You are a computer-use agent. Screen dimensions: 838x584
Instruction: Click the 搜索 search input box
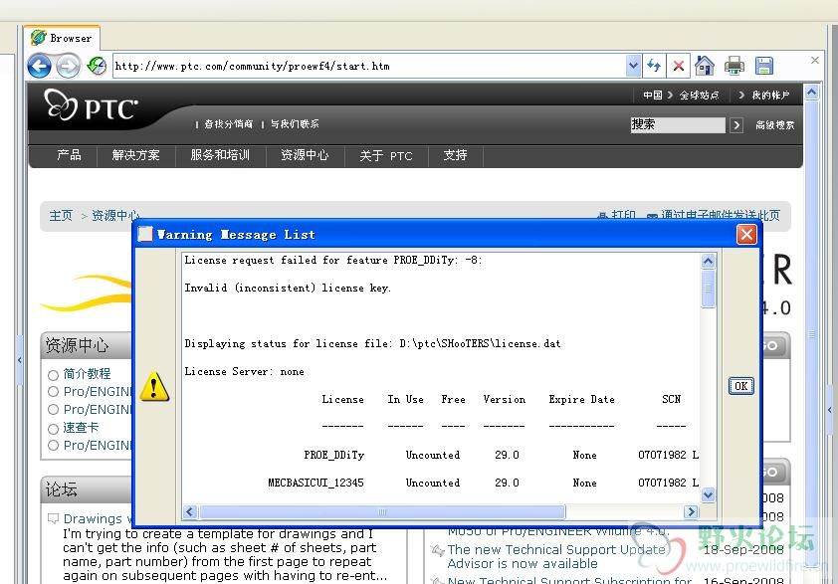point(678,125)
